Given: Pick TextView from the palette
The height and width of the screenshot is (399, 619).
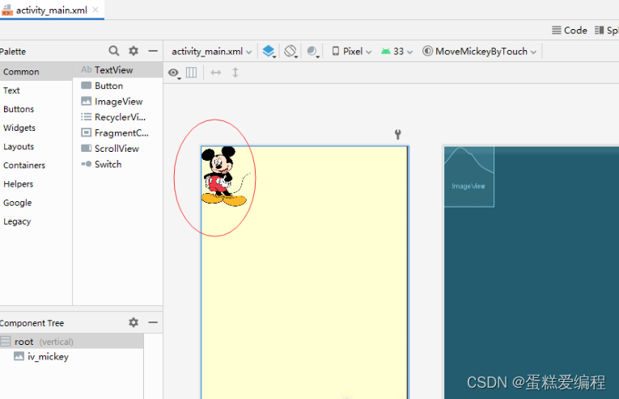Looking at the screenshot, I should [x=118, y=69].
